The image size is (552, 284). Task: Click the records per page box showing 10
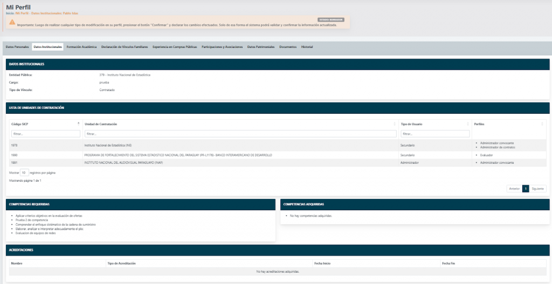click(24, 172)
